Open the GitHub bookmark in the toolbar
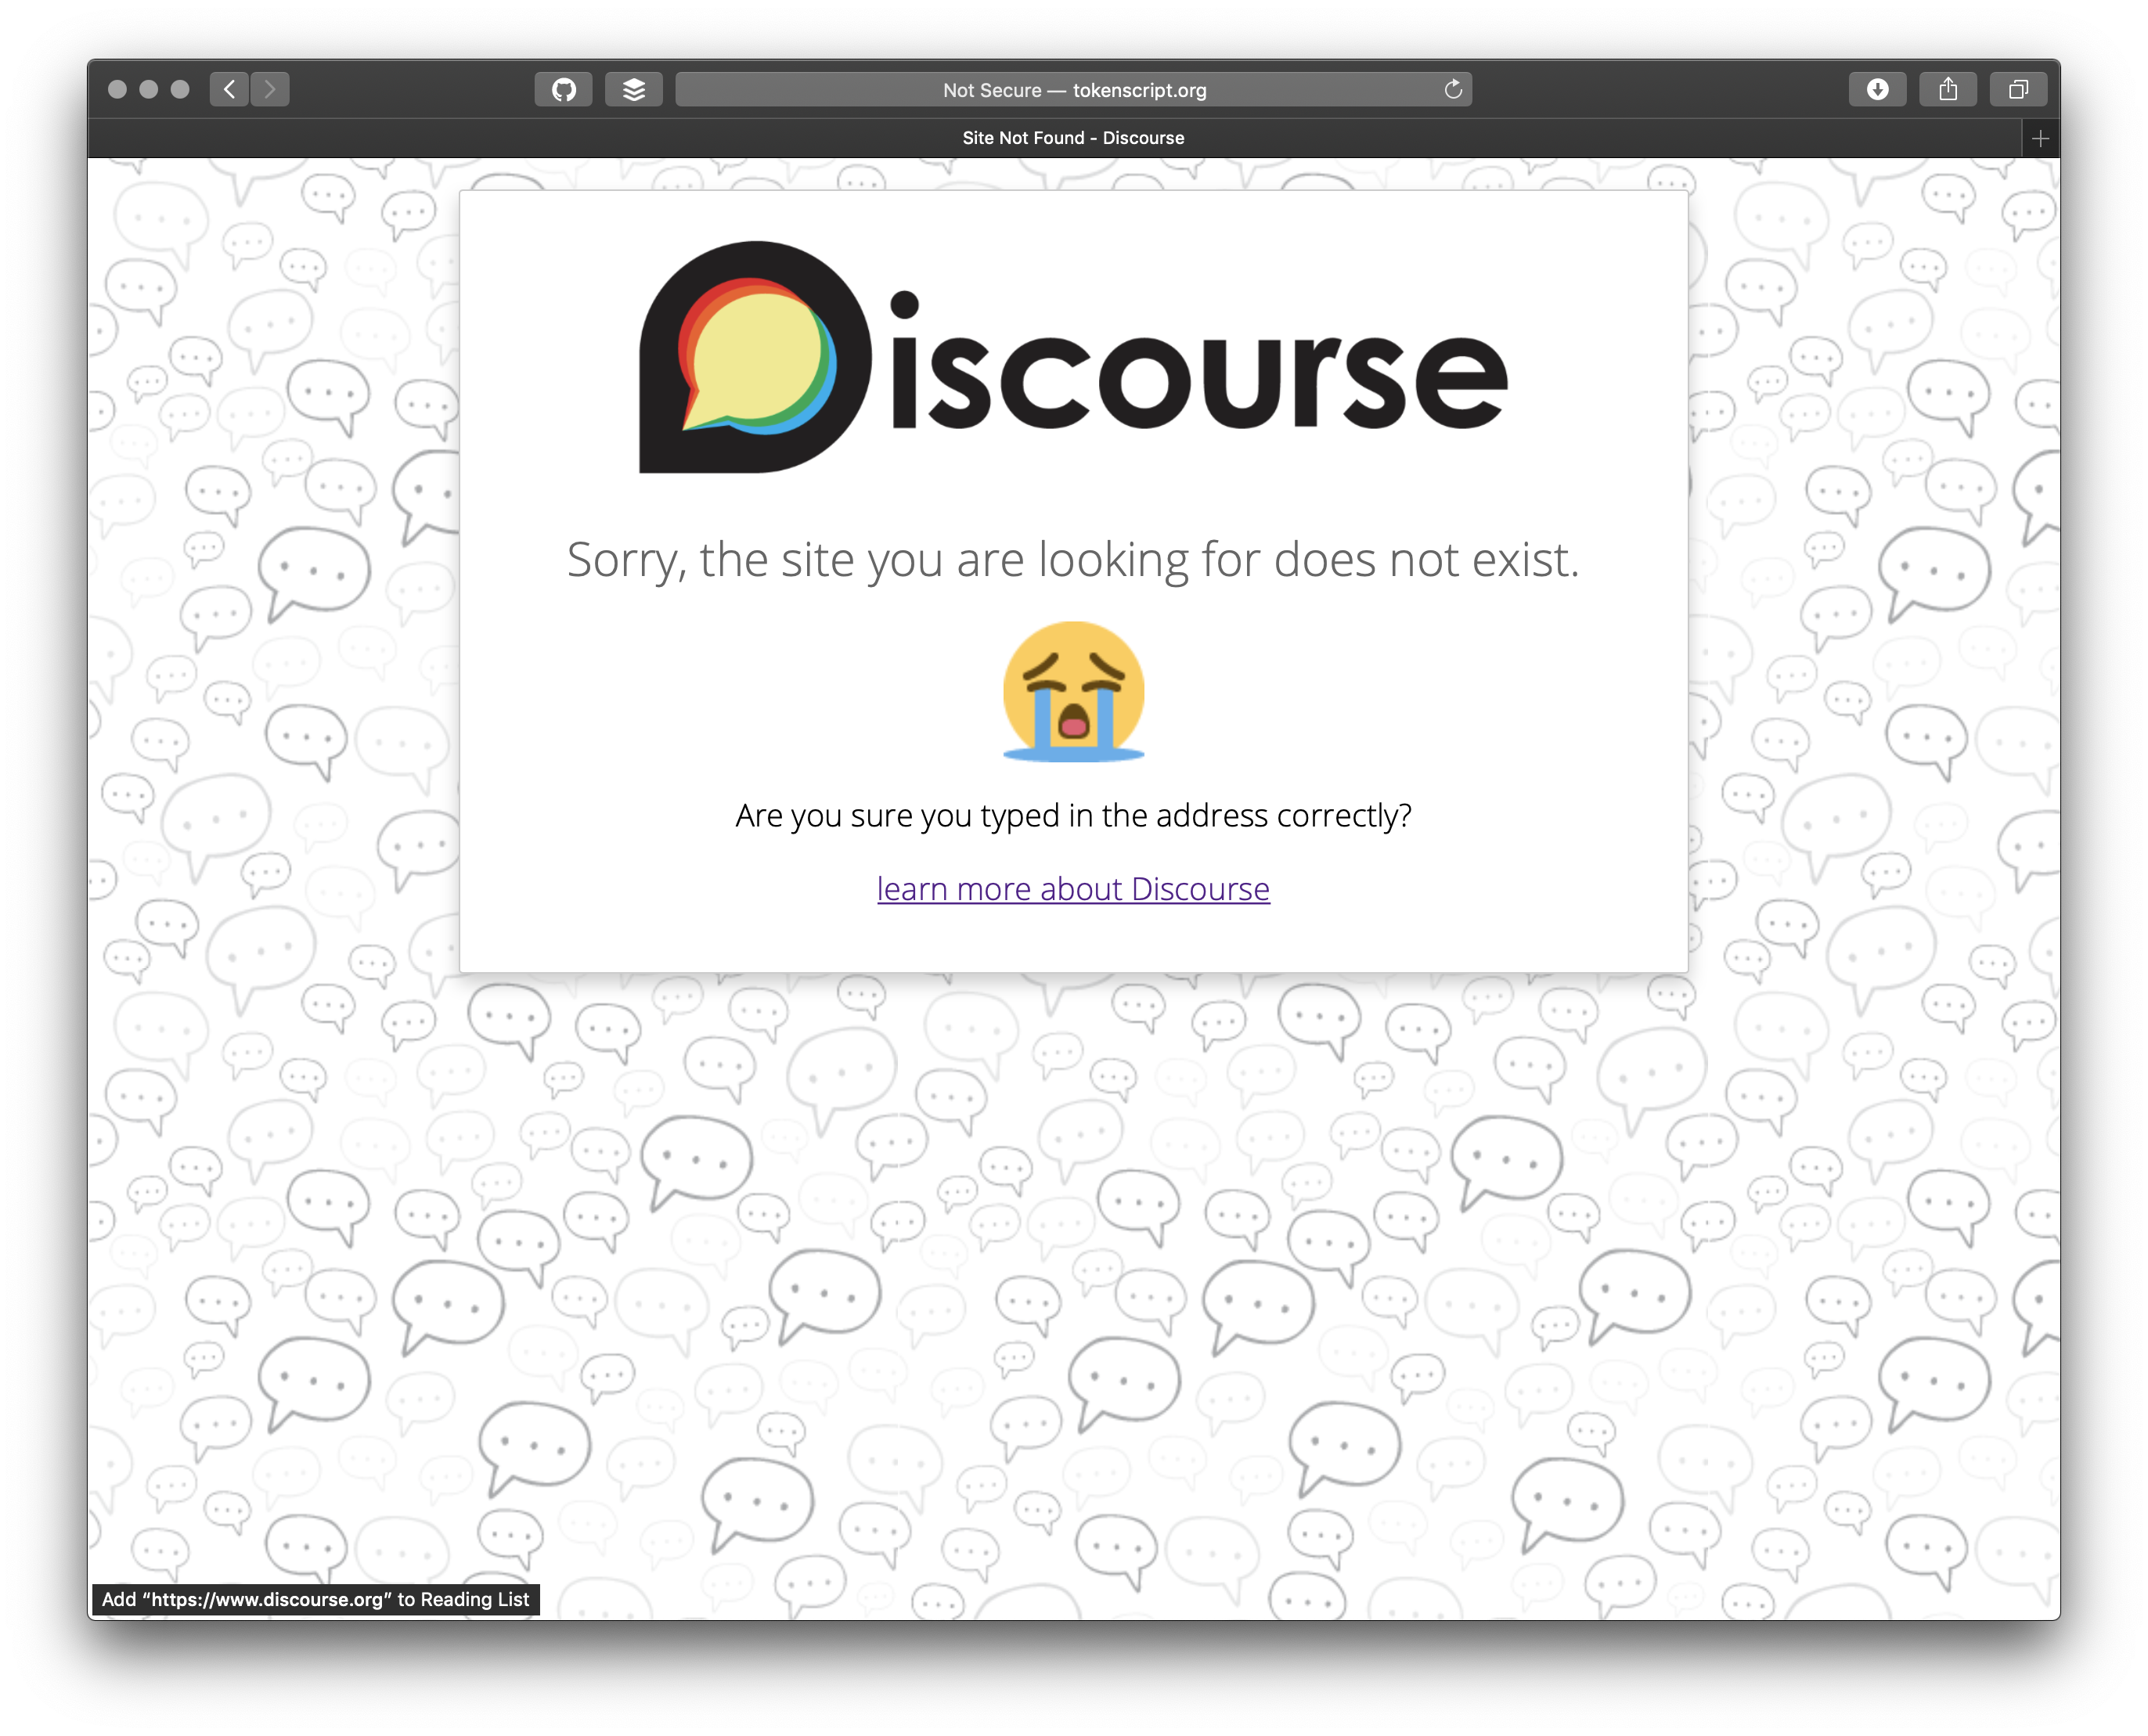The height and width of the screenshot is (1736, 2148). [563, 89]
